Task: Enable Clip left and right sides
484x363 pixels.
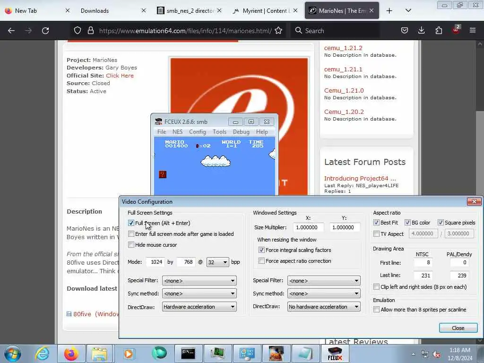Action: click(x=376, y=287)
